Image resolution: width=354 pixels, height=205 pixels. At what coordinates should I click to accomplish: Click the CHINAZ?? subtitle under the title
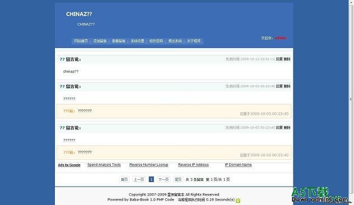(x=86, y=24)
